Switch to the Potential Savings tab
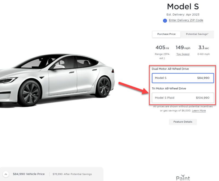This screenshot has width=219, height=181. [197, 34]
